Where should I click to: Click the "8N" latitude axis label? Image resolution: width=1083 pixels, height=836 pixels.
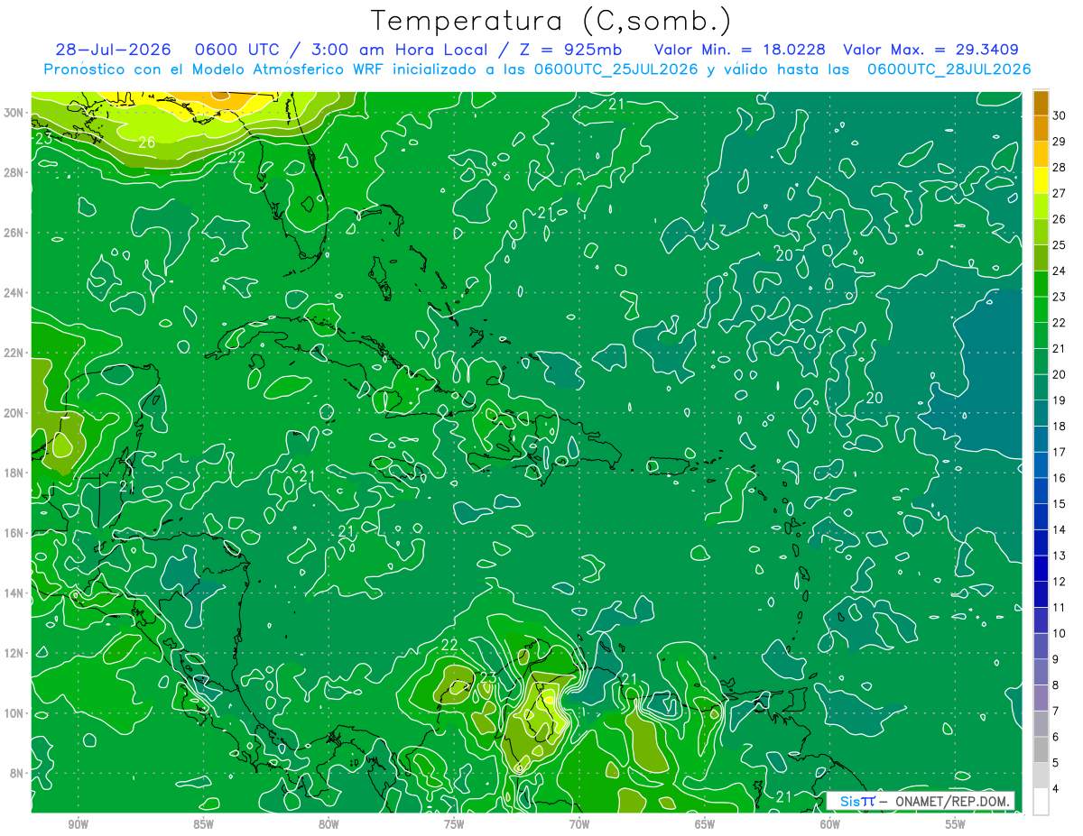point(17,774)
